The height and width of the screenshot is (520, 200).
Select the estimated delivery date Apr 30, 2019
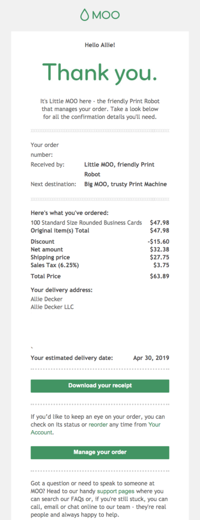click(151, 358)
